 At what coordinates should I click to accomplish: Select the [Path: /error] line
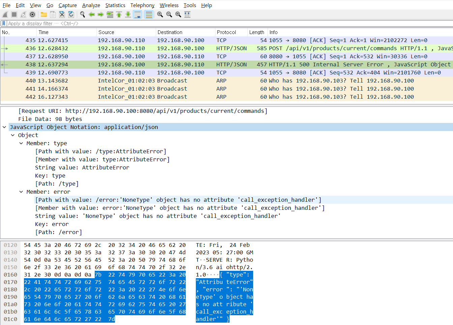pos(59,232)
